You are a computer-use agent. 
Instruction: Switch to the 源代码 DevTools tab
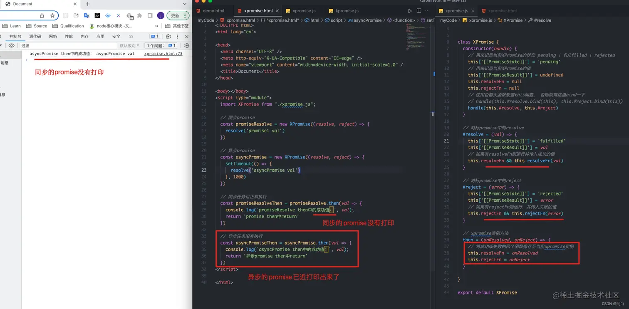(35, 37)
